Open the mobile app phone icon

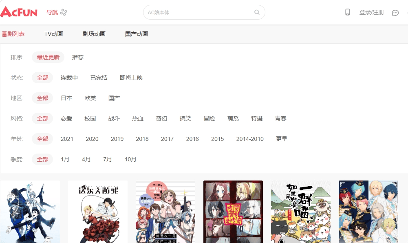[x=347, y=12]
